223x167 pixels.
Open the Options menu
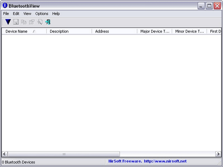coord(42,14)
